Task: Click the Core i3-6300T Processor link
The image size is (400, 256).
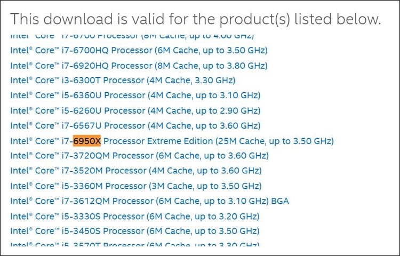Action: 123,81
